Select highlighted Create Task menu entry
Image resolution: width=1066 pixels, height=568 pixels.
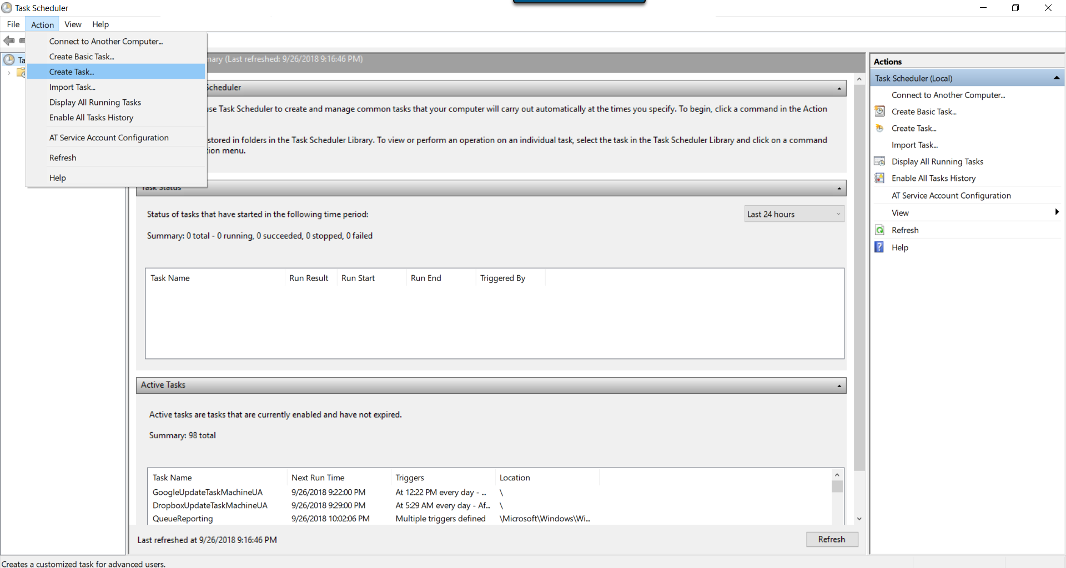click(116, 72)
